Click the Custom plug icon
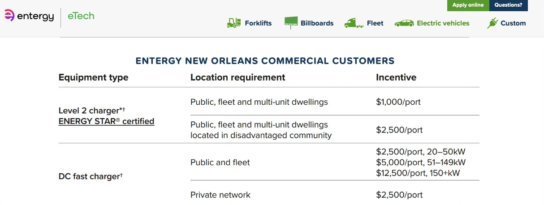 (492, 23)
